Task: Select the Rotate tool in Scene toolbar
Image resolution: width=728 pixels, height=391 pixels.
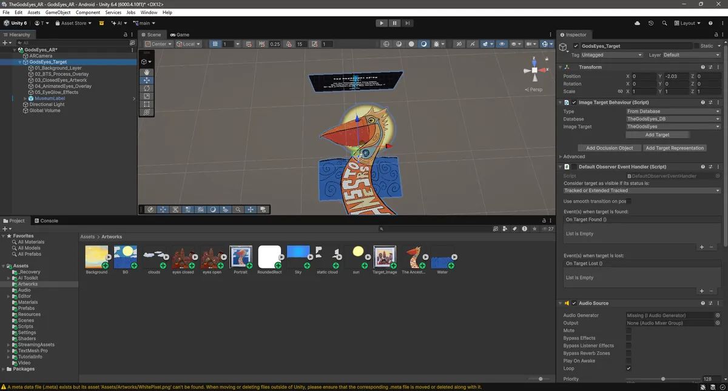Action: coord(147,88)
